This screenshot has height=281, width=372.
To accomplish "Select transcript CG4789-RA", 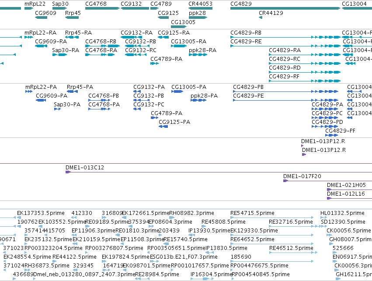I will click(154, 63).
